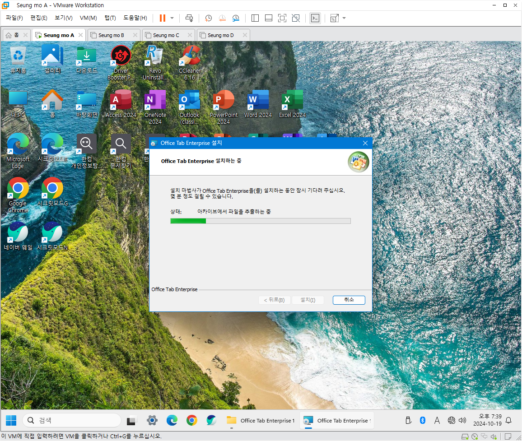This screenshot has height=441, width=522.
Task: Launch OneNote 2024 desktop icon
Action: [x=155, y=107]
